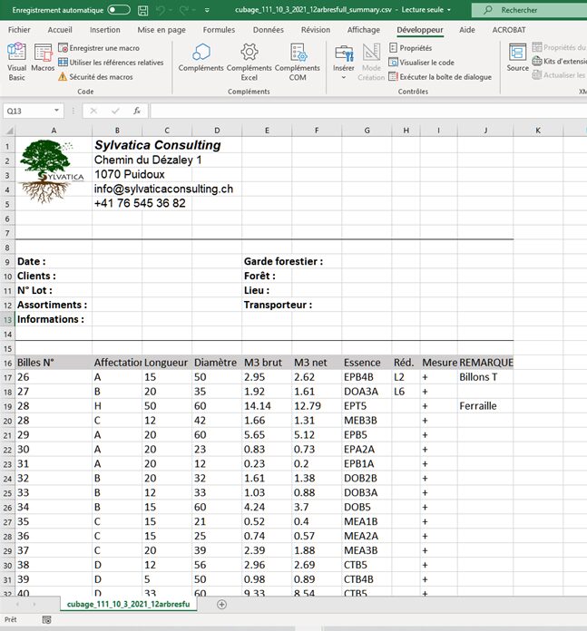Open the Affichage tab

(x=364, y=30)
